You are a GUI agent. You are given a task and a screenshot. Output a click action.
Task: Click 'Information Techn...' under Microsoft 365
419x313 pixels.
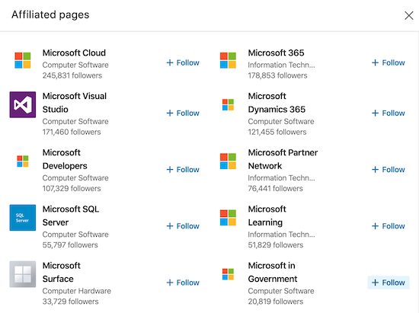pyautogui.click(x=281, y=65)
